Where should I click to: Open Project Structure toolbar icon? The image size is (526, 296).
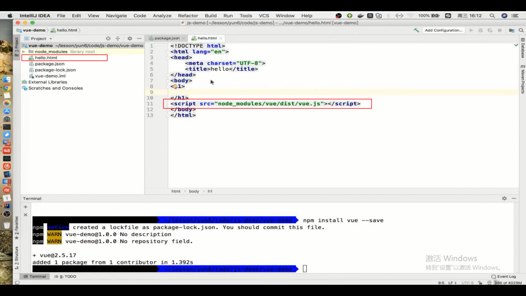(x=511, y=30)
